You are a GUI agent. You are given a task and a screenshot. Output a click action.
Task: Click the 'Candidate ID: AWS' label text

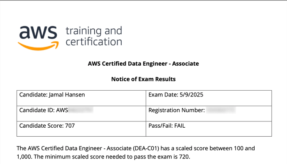click(x=44, y=110)
